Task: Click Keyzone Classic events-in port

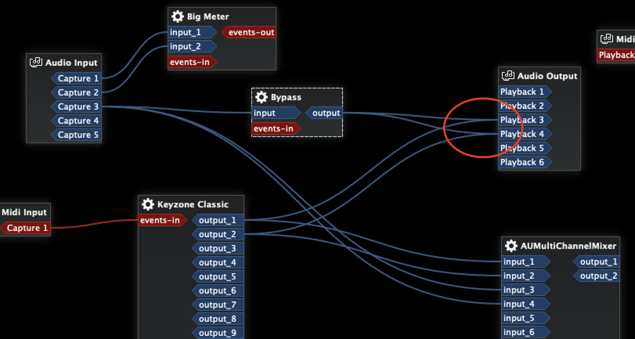Action: point(162,220)
